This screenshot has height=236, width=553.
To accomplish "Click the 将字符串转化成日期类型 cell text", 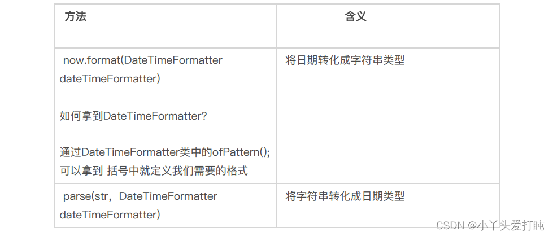I will pyautogui.click(x=345, y=196).
